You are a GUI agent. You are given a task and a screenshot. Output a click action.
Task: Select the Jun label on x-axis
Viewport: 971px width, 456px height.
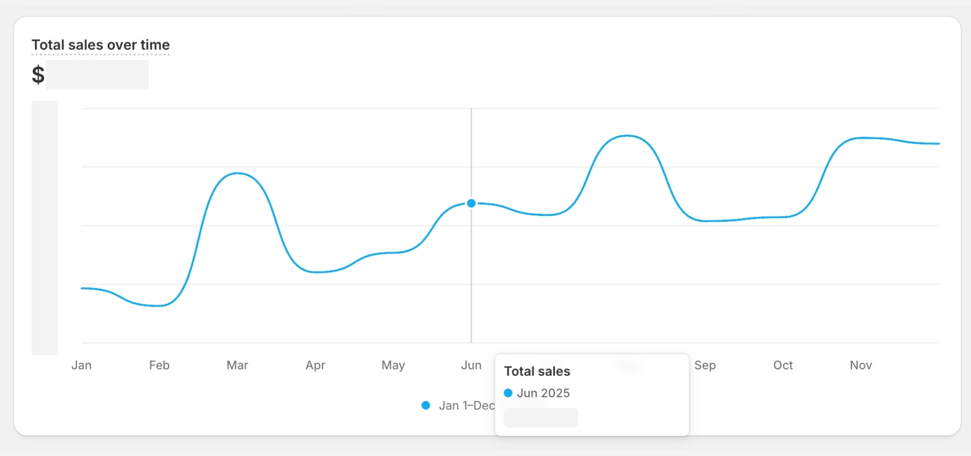[471, 365]
